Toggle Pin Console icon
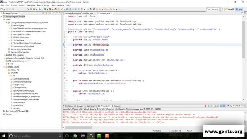The image size is (247, 139). click(x=228, y=106)
